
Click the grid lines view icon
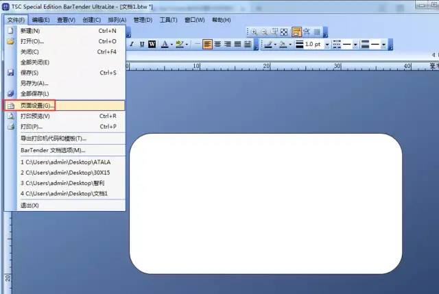click(317, 32)
